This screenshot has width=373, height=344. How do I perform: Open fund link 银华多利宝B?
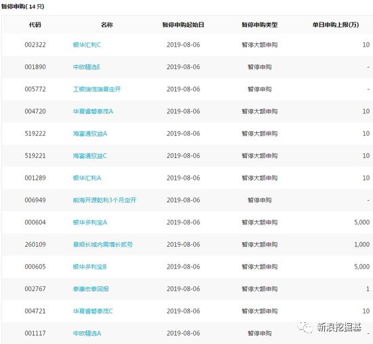[90, 267]
